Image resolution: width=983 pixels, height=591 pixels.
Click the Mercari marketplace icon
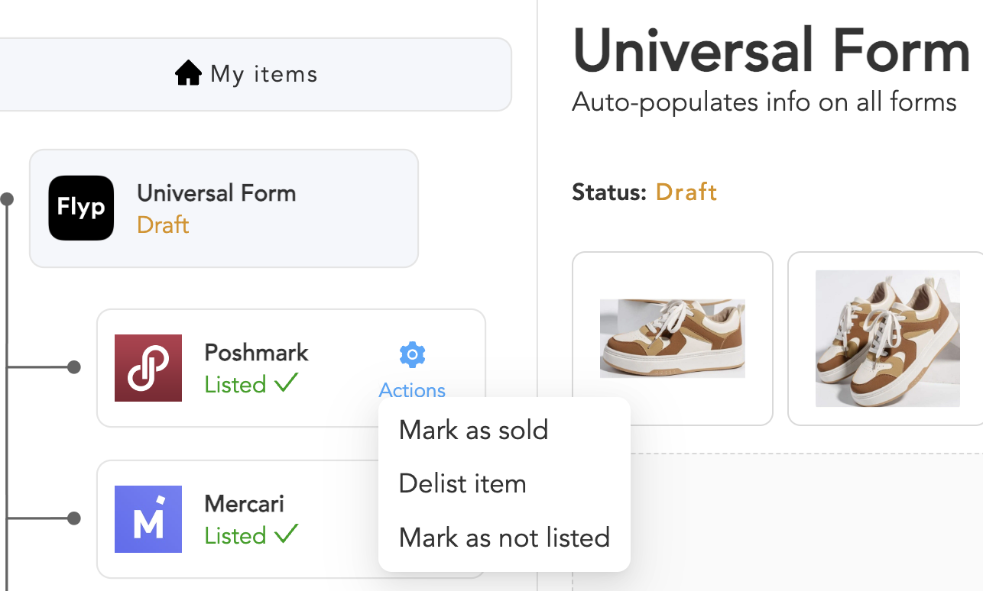[x=148, y=519]
